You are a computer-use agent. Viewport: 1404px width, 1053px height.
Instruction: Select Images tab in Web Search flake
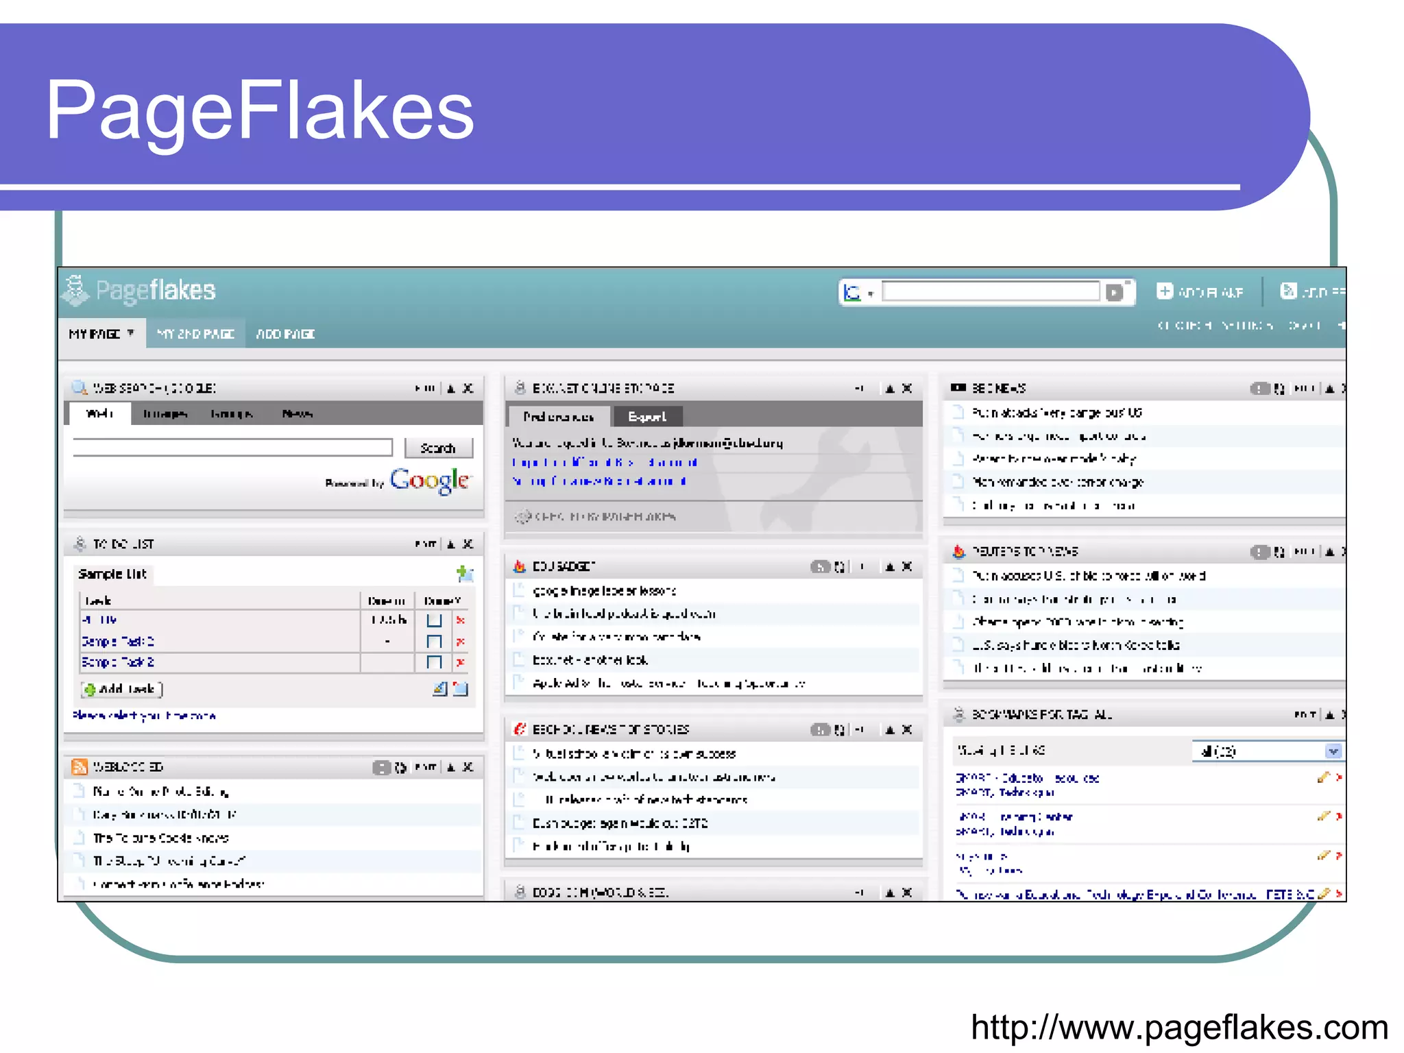pos(165,413)
